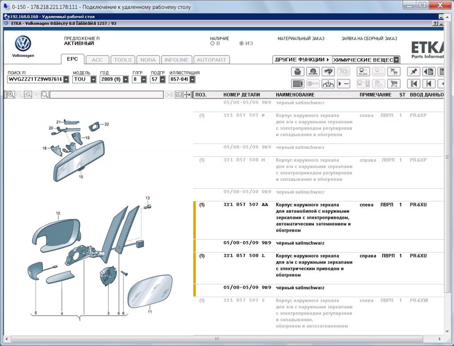The height and width of the screenshot is (346, 454).
Task: Expand the ГЛГР dropdown showing 8
Action: [x=144, y=79]
